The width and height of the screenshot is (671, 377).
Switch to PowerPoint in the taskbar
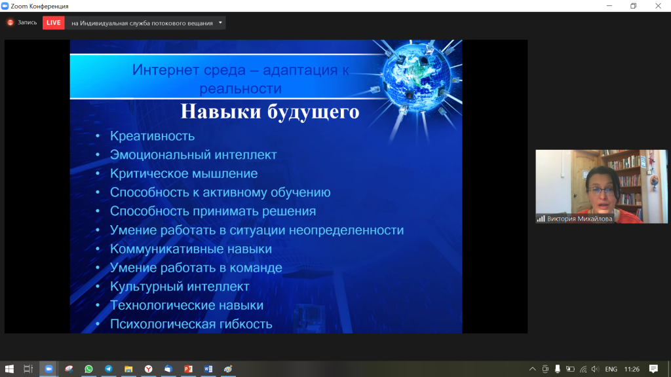point(188,369)
